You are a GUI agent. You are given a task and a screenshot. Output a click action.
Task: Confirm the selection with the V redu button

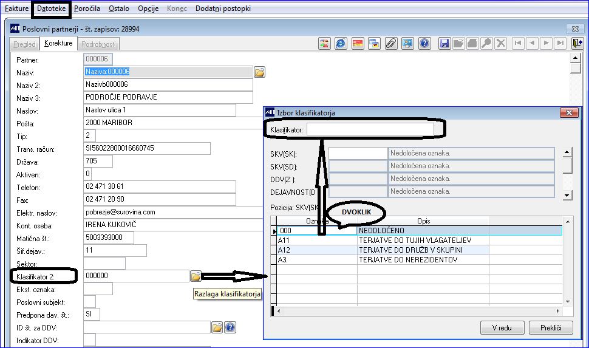(502, 328)
